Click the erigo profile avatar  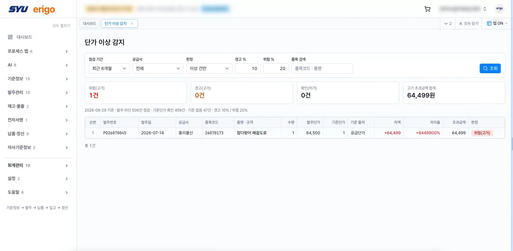500,9
